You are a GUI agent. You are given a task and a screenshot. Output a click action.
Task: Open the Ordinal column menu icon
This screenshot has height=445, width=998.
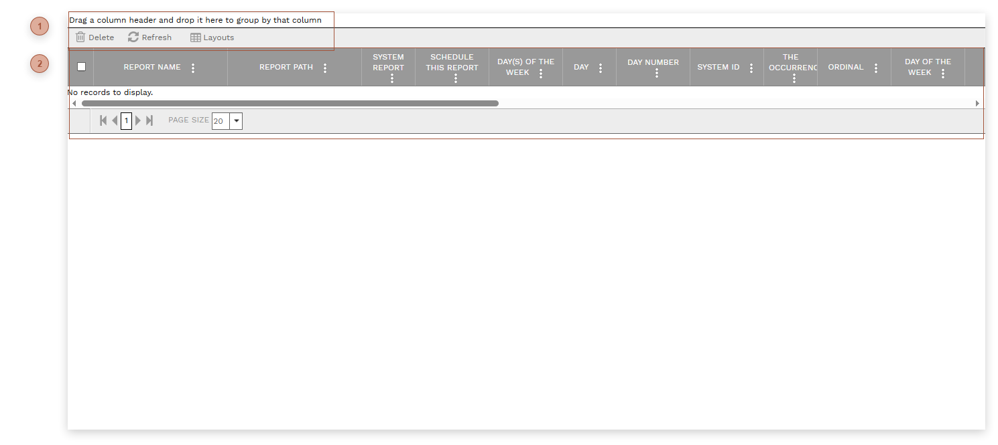pos(875,67)
